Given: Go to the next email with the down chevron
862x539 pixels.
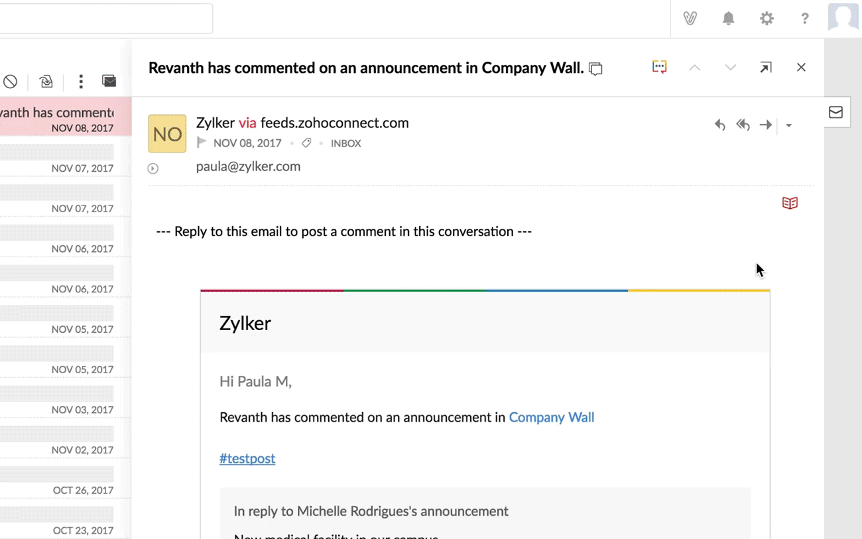Looking at the screenshot, I should [730, 67].
